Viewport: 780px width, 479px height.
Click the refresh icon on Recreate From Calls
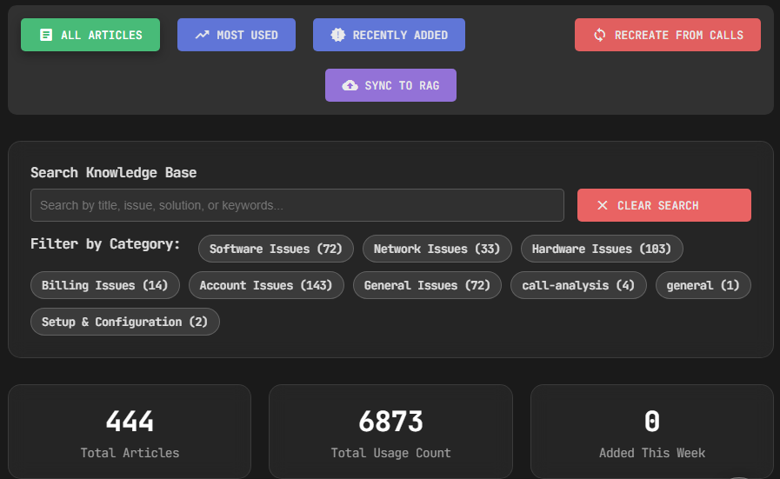[x=599, y=35]
